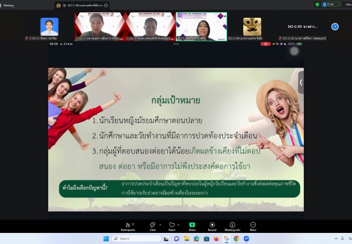
Task: Click the side arrow handle on the slide
Action: [301, 83]
